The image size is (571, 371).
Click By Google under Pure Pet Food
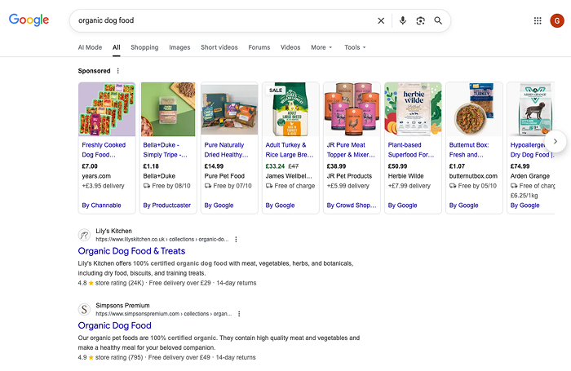(x=219, y=205)
